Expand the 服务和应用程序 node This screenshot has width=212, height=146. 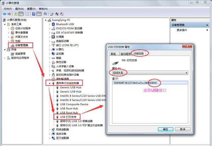(x=5, y=58)
